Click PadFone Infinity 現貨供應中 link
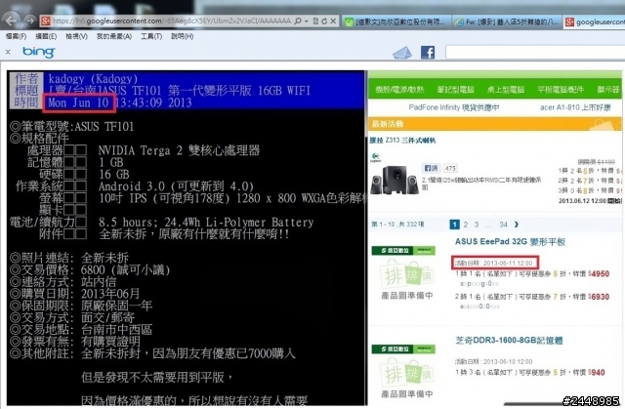625x409 pixels. (453, 107)
